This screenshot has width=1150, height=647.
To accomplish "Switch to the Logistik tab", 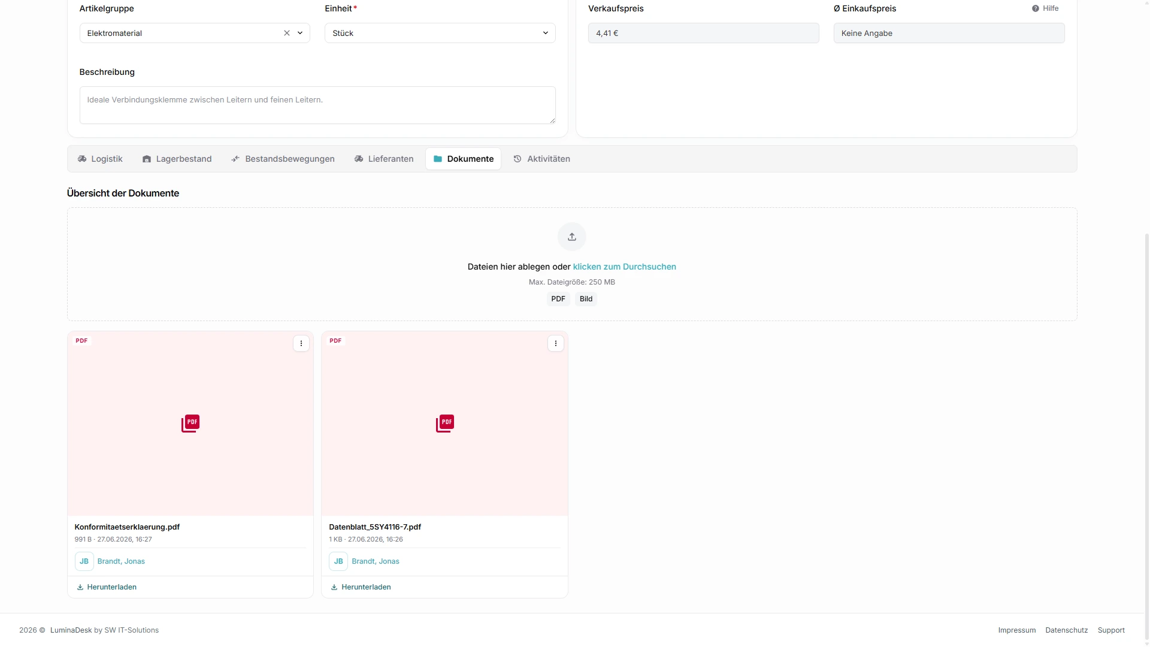I will pyautogui.click(x=100, y=159).
